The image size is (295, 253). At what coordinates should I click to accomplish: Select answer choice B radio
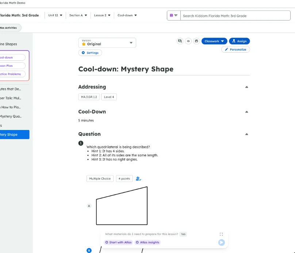coord(89,250)
